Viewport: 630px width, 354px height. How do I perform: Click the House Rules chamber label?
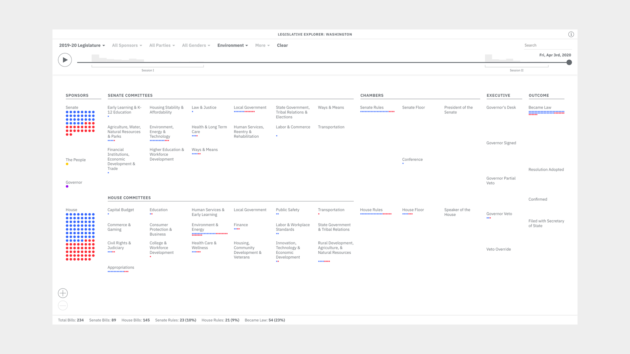[x=371, y=210]
